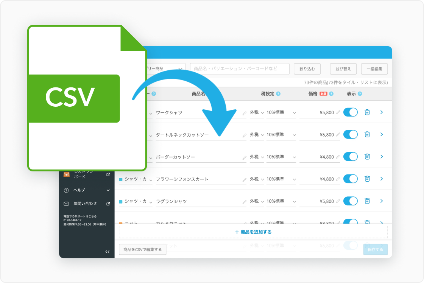Click 商品をCSVで編集する button
The image size is (424, 283).
[x=142, y=250]
